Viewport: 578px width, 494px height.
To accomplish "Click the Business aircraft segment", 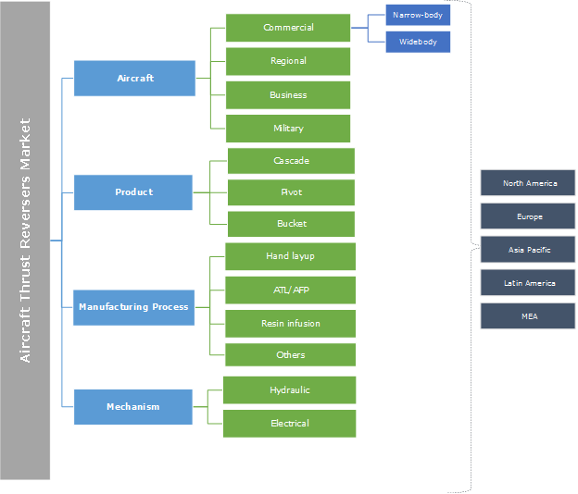I will (288, 95).
